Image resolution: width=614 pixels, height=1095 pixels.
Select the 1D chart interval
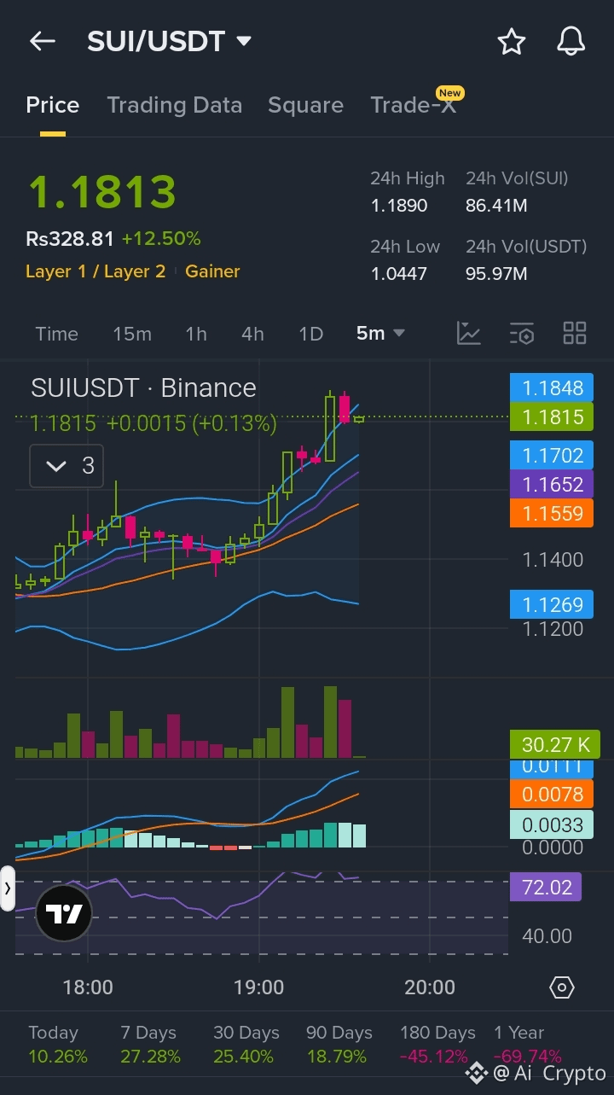[x=310, y=334]
